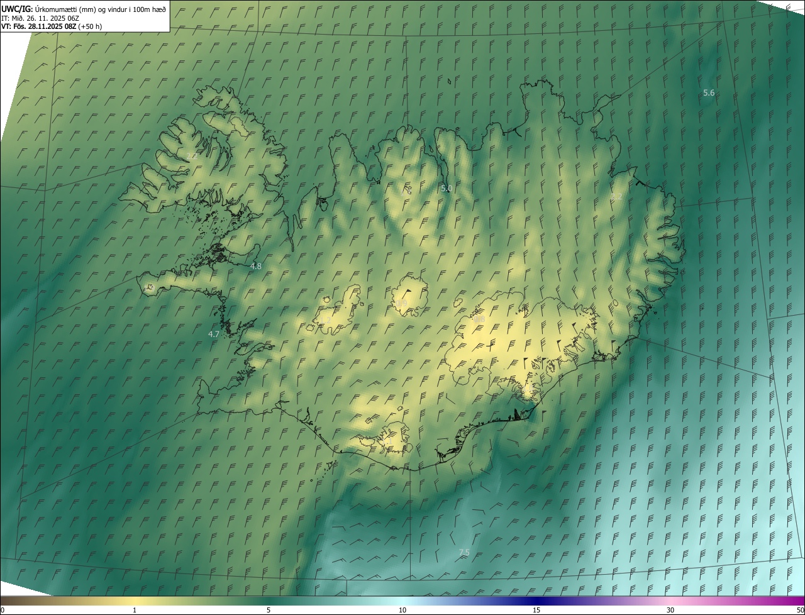Click the 4.7 value label on the west coast

tap(214, 334)
